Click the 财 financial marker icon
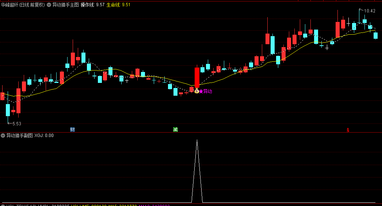The image size is (382, 206). click(x=72, y=129)
